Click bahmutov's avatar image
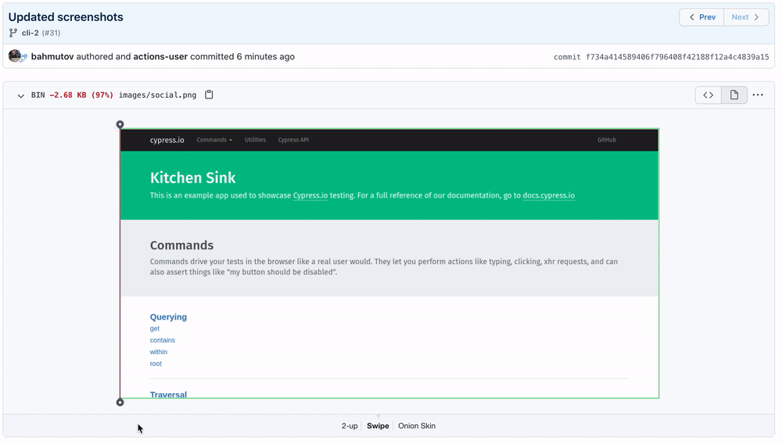This screenshot has width=782, height=443. 15,55
